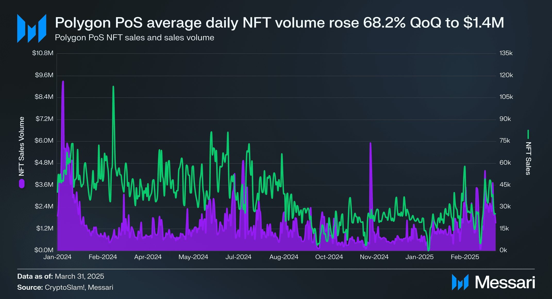The height and width of the screenshot is (299, 552).
Task: Click the Source CryptoSlam!, Messari text
Action: tap(65, 287)
